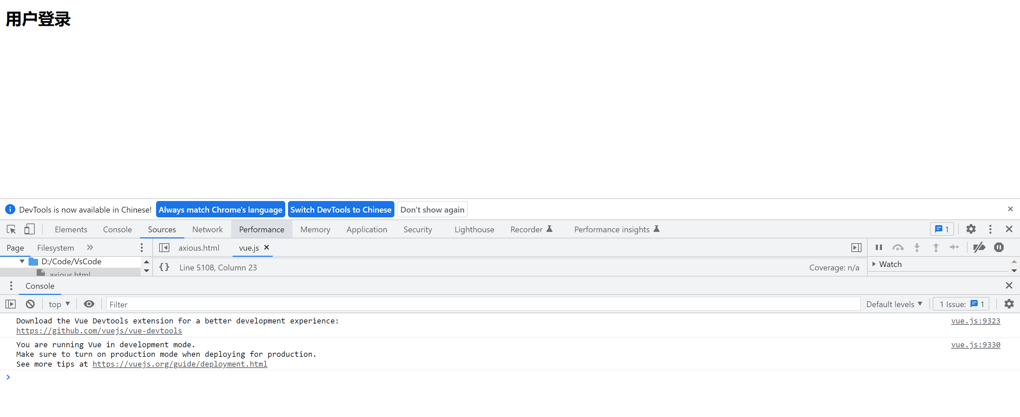Hide the Sources navigator pane
Screen dimensions: 1020x417
click(164, 248)
